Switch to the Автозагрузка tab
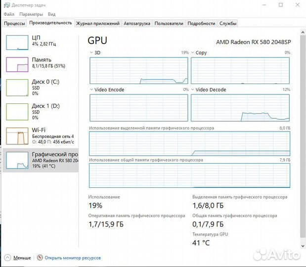The height and width of the screenshot is (267, 306). (x=137, y=23)
